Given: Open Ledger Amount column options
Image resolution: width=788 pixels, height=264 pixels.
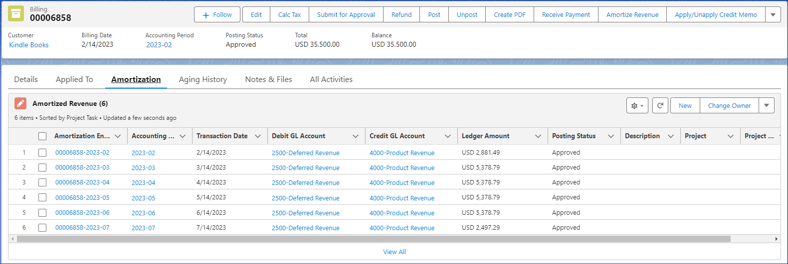Looking at the screenshot, I should click(x=538, y=136).
